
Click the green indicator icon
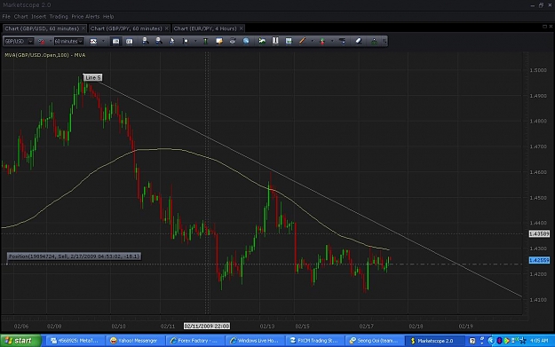tap(205, 41)
